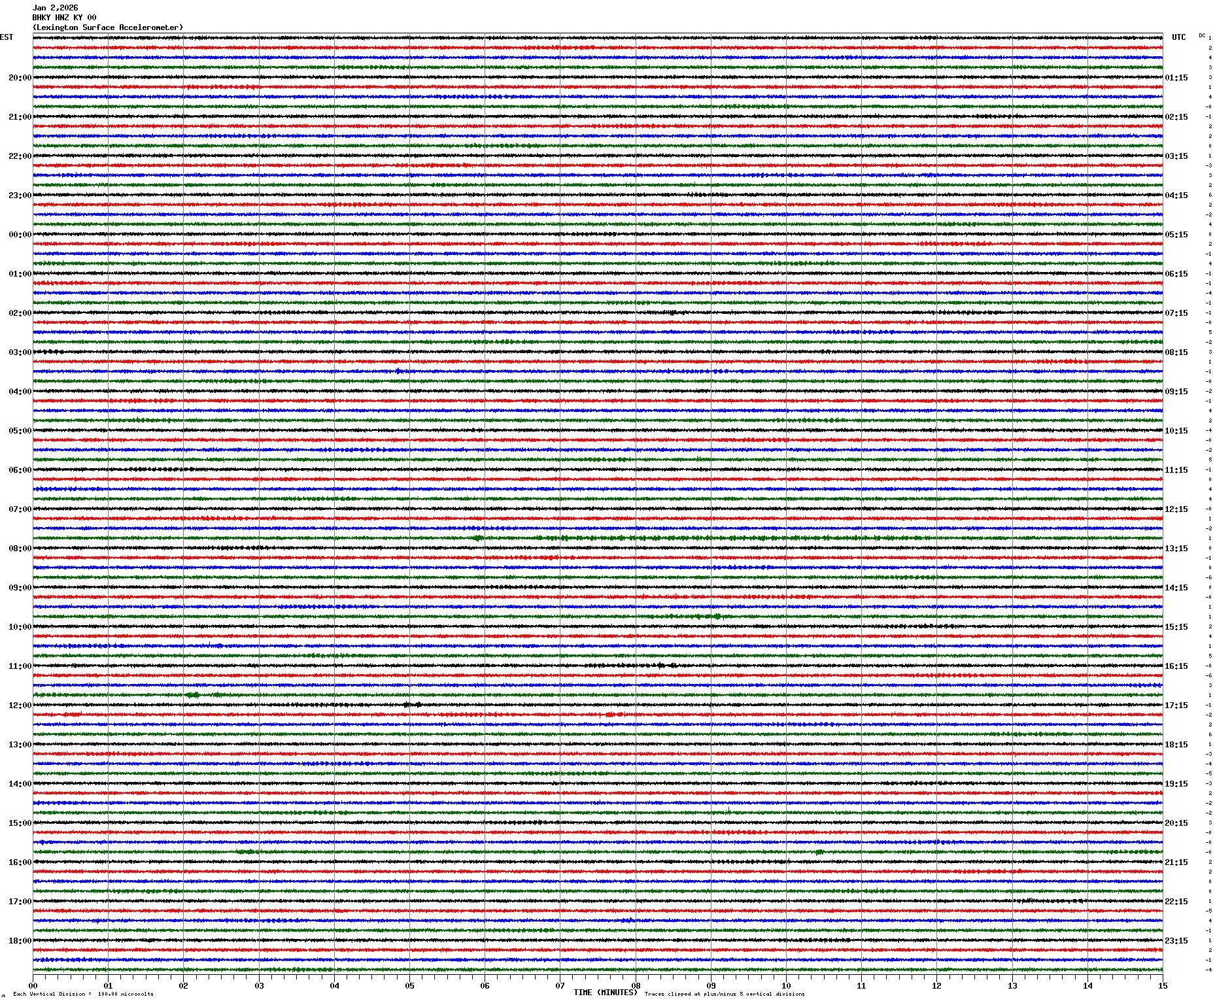Image resolution: width=1215 pixels, height=1003 pixels.
Task: Click the 13:15 UTC time label
Action: pos(1176,549)
